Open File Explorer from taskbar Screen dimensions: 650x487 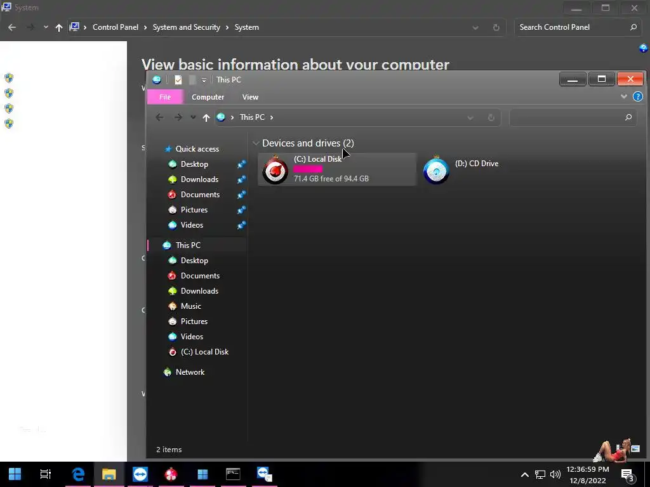[109, 474]
